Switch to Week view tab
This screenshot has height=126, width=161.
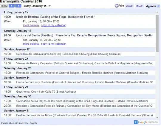[129, 6]
